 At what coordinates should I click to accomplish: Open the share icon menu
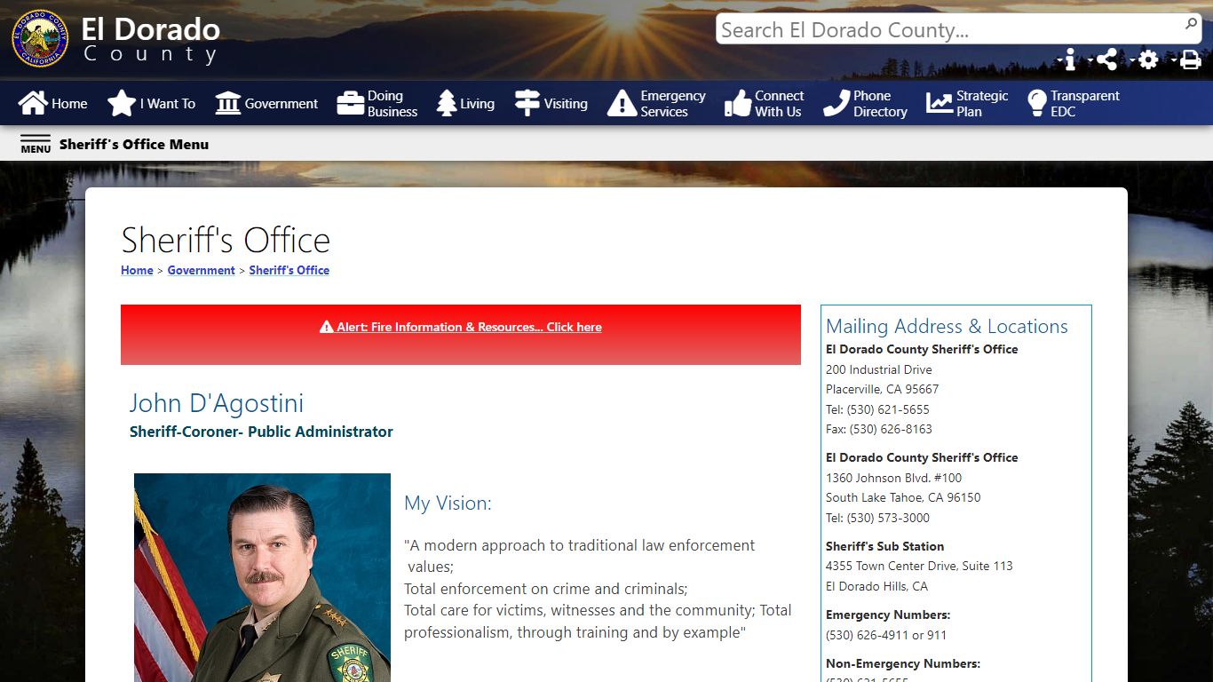pos(1106,59)
